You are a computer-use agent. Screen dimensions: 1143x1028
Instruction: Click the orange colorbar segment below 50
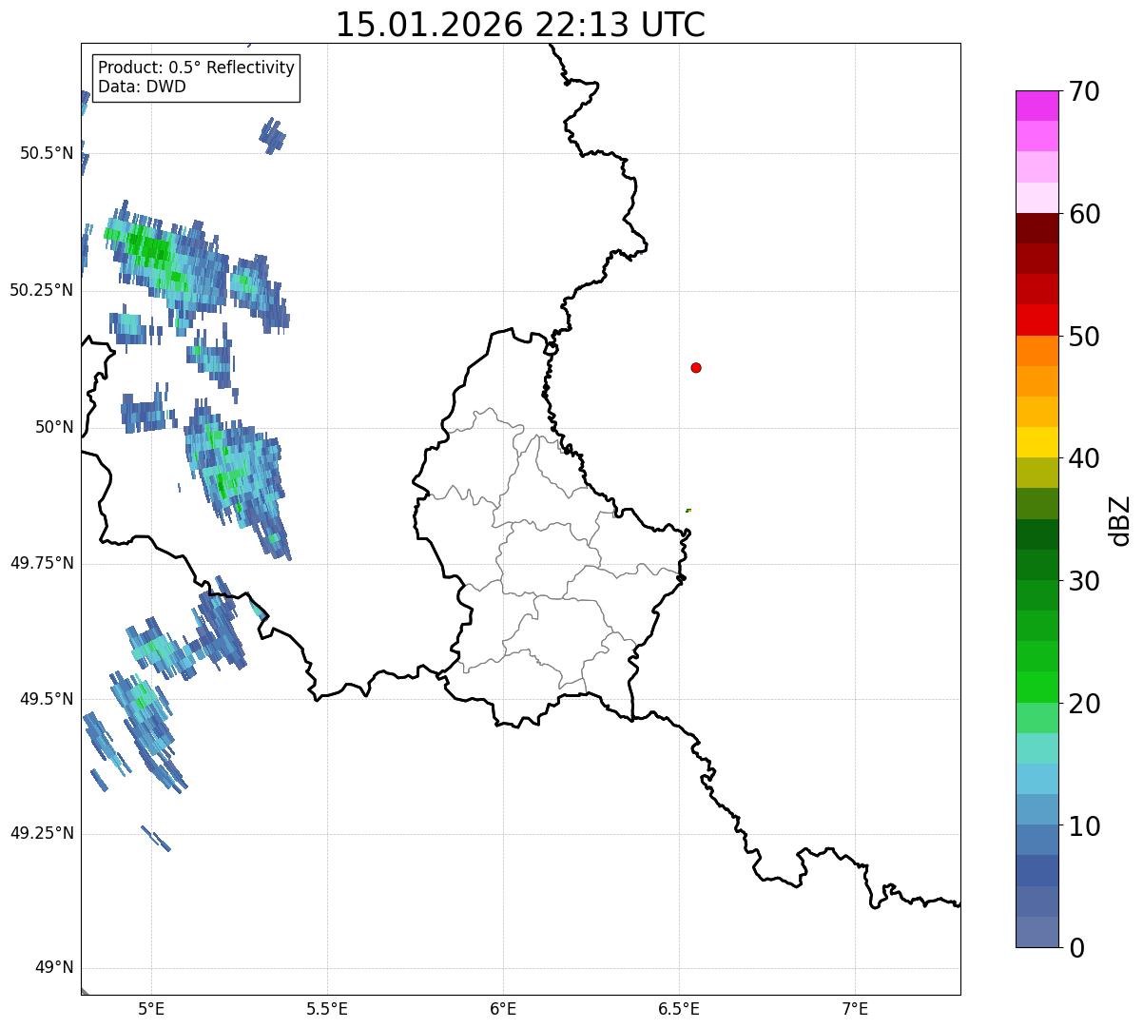point(1036,351)
